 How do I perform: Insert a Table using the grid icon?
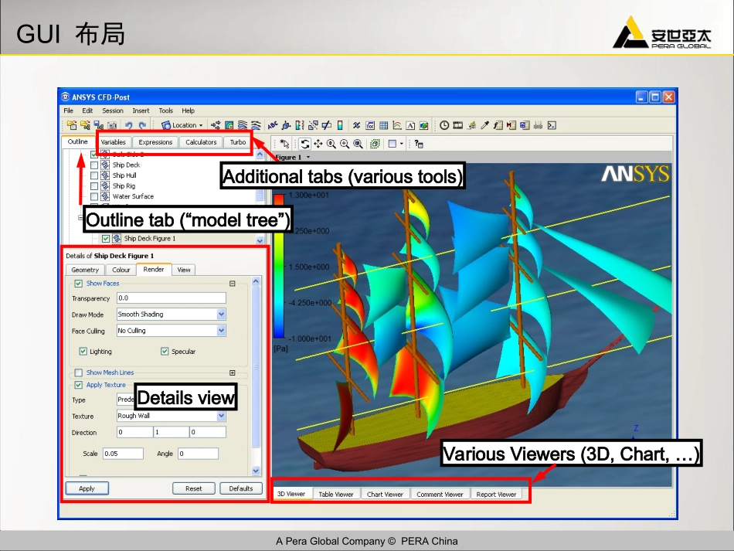pyautogui.click(x=383, y=125)
